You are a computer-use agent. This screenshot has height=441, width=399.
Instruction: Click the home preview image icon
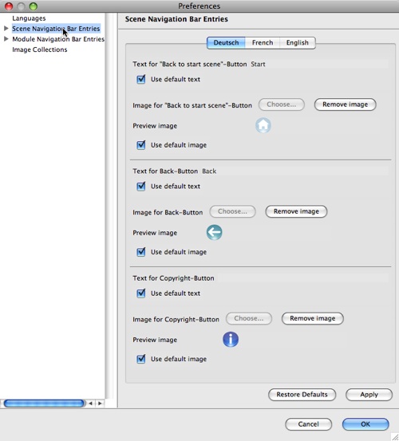click(x=263, y=125)
